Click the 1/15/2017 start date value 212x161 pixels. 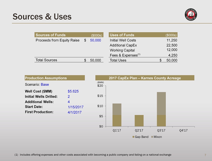click(x=75, y=107)
